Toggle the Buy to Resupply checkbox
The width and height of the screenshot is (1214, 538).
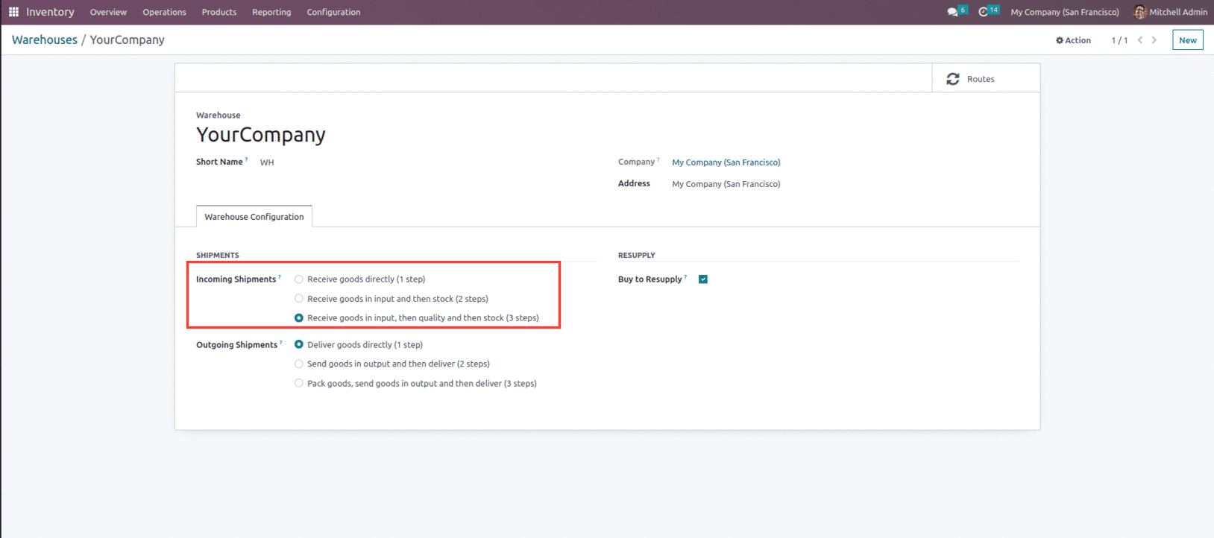pyautogui.click(x=703, y=279)
